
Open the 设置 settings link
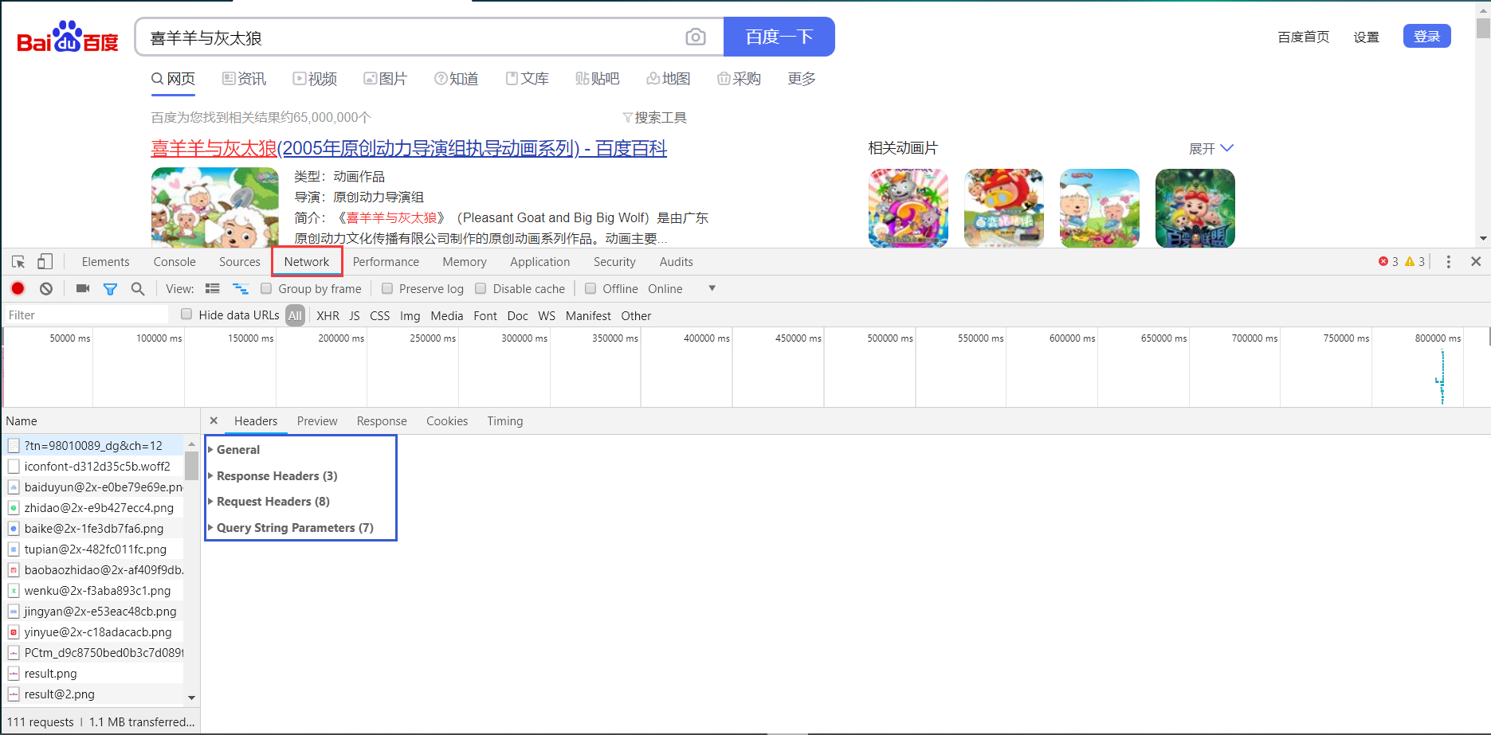click(x=1366, y=37)
